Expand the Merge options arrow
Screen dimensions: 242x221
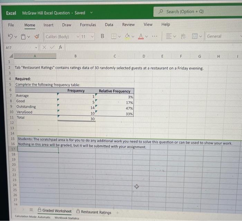click(201, 37)
